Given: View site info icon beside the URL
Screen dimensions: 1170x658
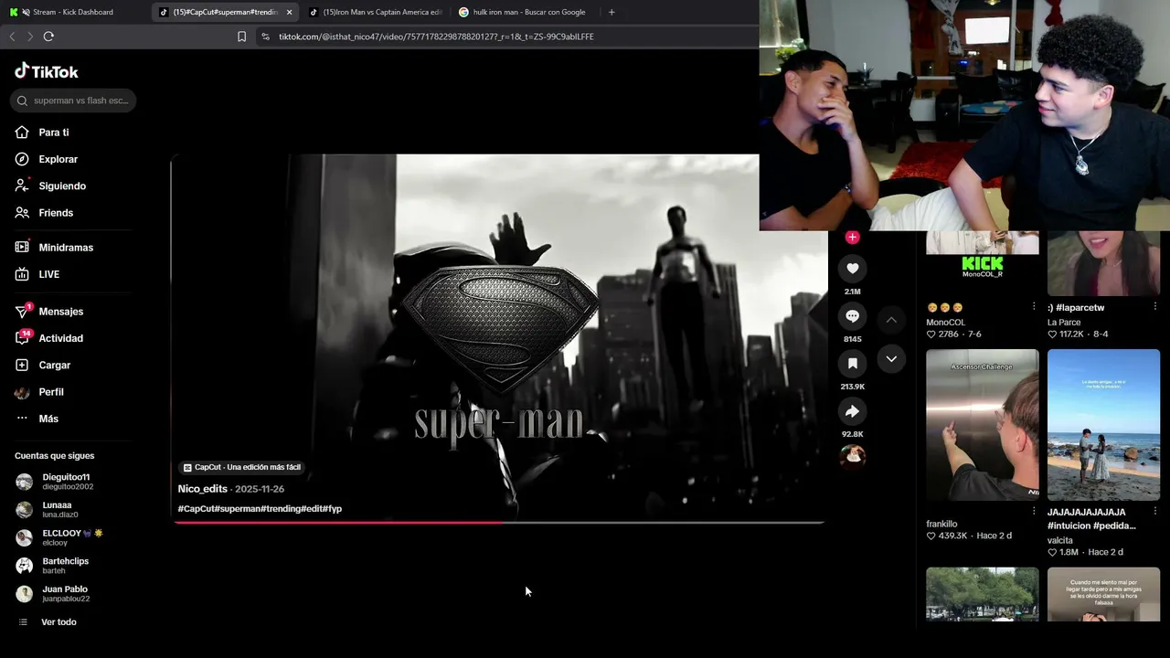Looking at the screenshot, I should coord(265,37).
